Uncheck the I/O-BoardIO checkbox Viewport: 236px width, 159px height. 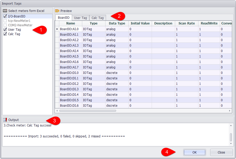coord(5,16)
